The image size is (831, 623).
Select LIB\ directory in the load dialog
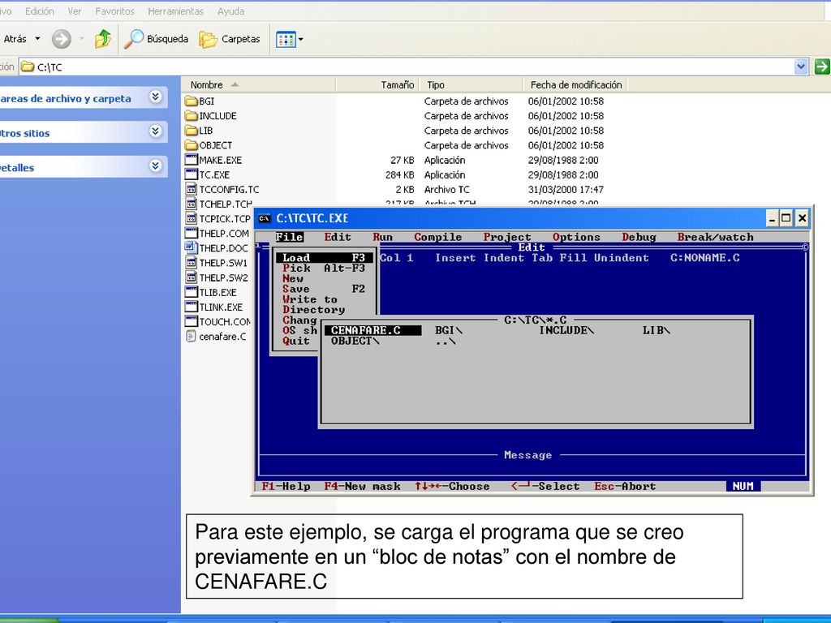[657, 331]
